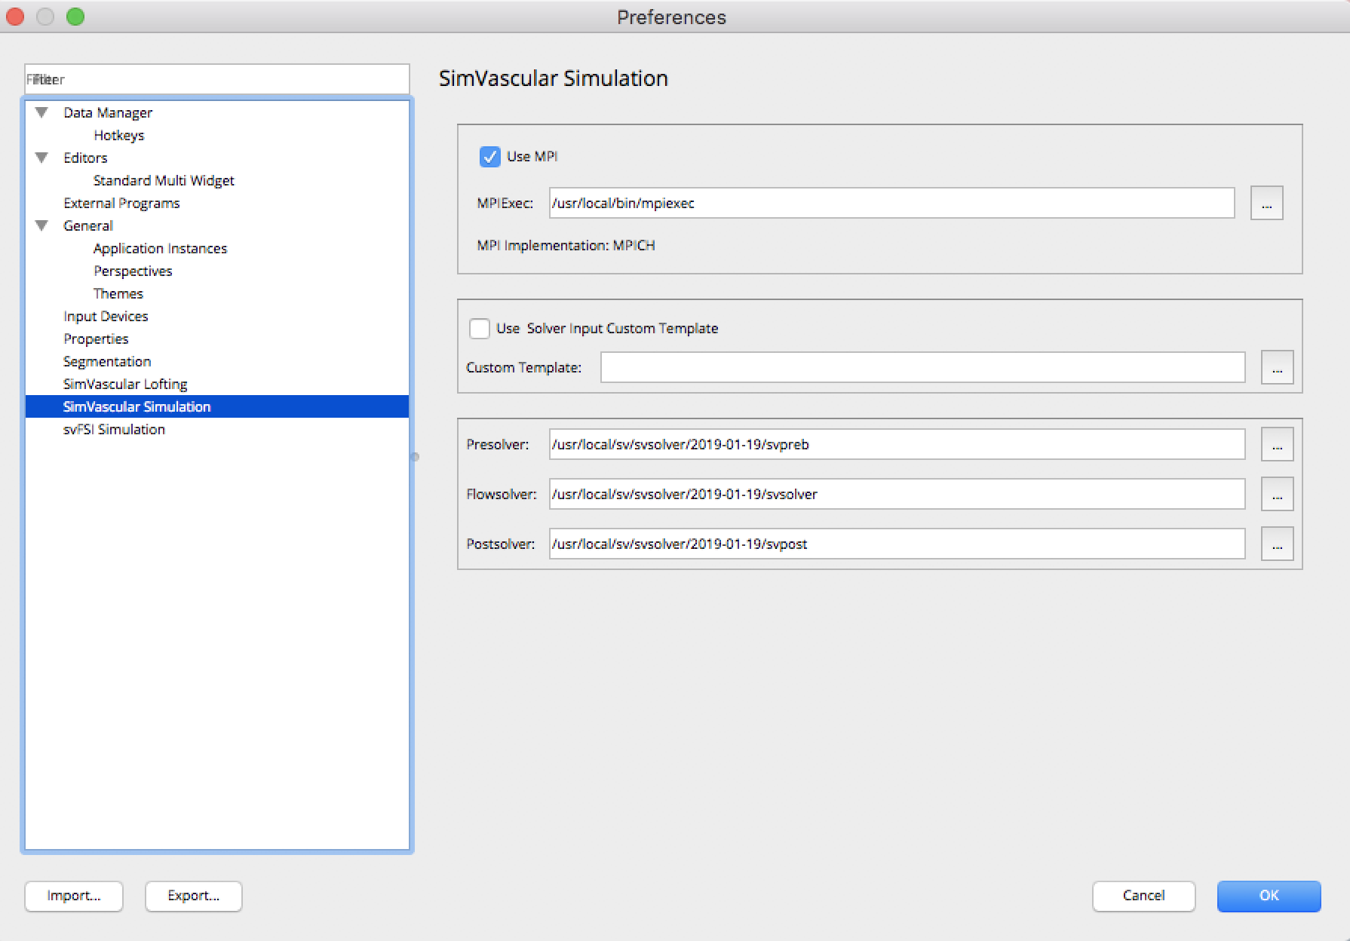Collapse the Data Manager tree section

[42, 112]
